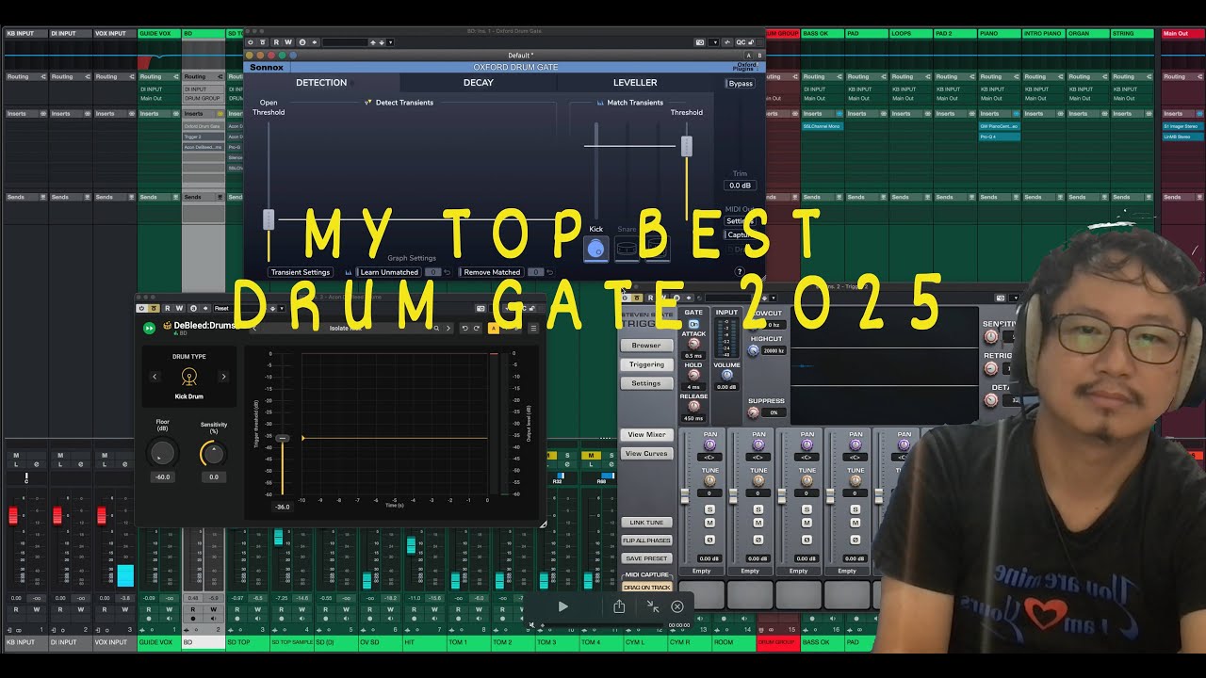Switch to the LEVELLER tab
The height and width of the screenshot is (678, 1206).
pos(635,83)
